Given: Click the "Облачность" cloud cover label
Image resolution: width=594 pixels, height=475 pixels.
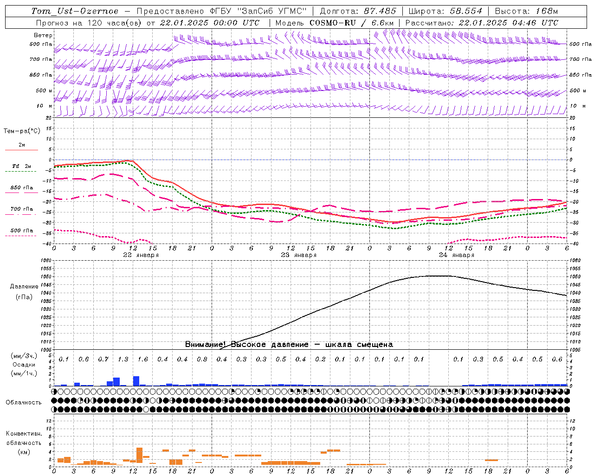Looking at the screenshot, I should (24, 403).
